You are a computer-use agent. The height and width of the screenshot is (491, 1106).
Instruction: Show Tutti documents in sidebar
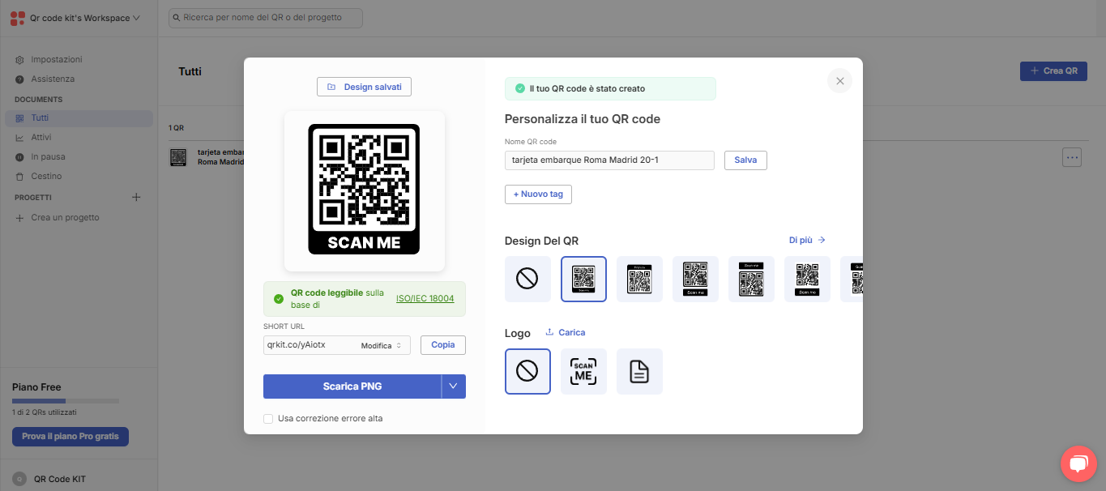tap(79, 118)
